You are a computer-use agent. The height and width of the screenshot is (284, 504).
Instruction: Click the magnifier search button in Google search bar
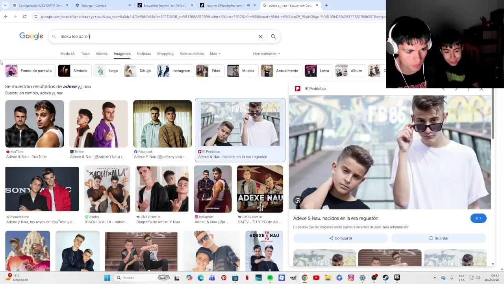coord(273,36)
